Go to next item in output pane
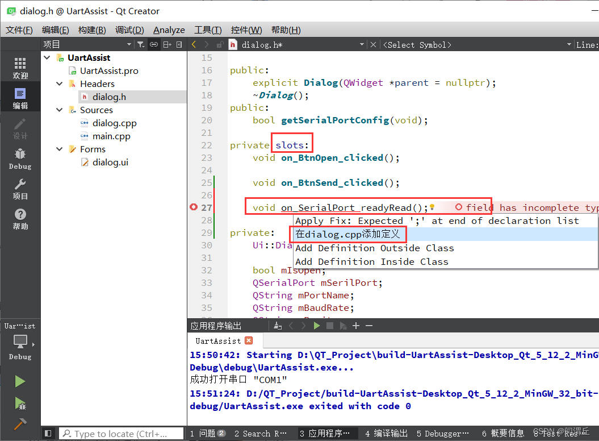Viewport: 599px width, 441px height. coord(304,326)
